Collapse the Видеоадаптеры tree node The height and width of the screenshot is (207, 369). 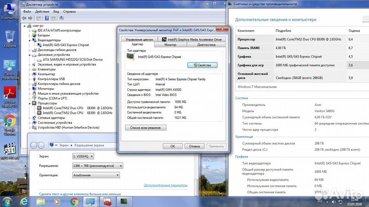point(30,40)
